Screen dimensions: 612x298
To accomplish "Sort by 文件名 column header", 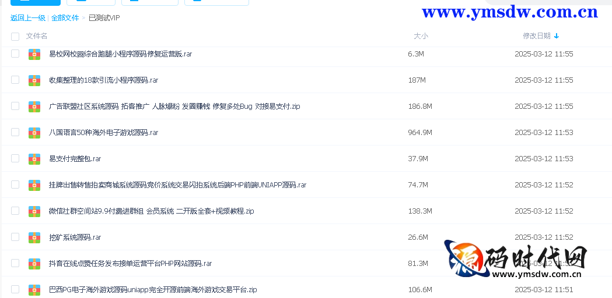I will coord(37,36).
